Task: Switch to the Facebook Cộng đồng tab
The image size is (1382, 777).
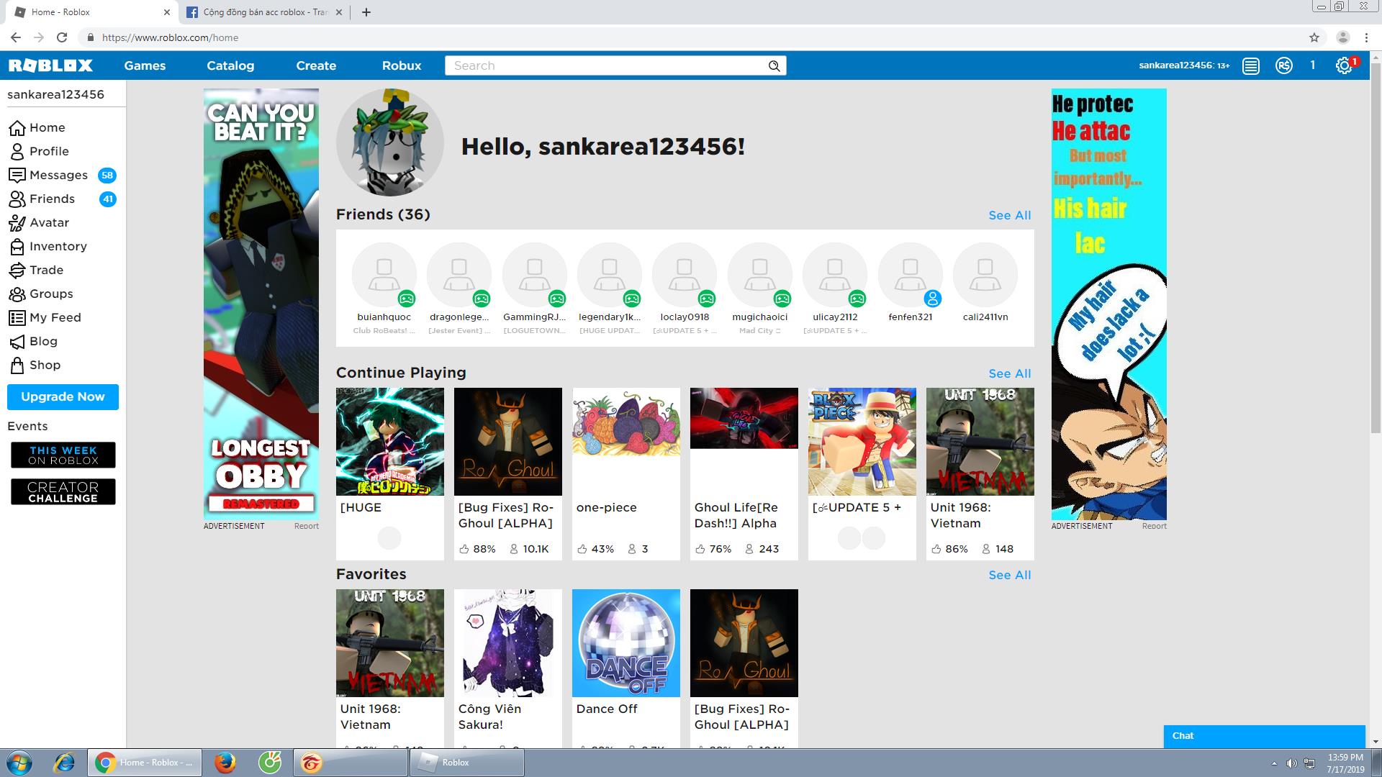Action: pos(265,12)
